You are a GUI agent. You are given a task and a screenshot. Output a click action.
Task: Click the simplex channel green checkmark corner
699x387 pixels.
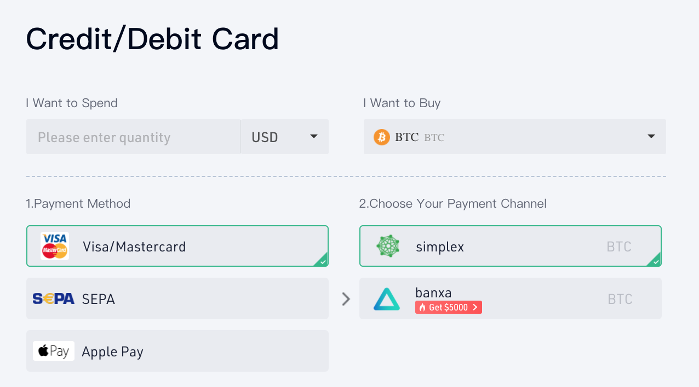point(656,261)
